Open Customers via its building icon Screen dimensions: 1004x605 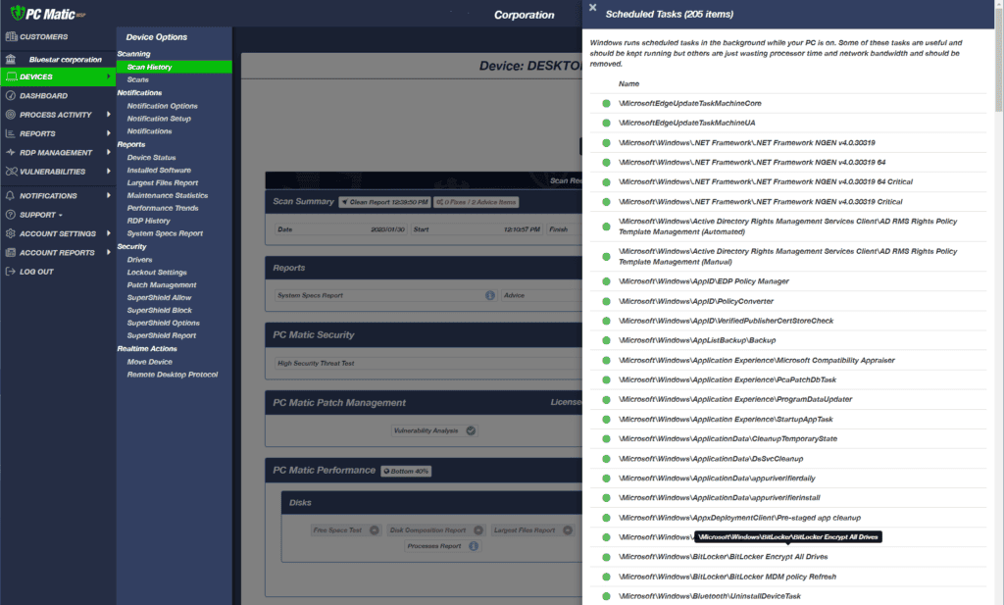tap(11, 36)
